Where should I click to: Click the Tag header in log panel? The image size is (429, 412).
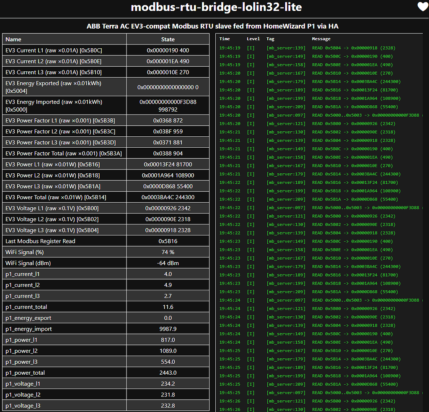click(x=270, y=39)
